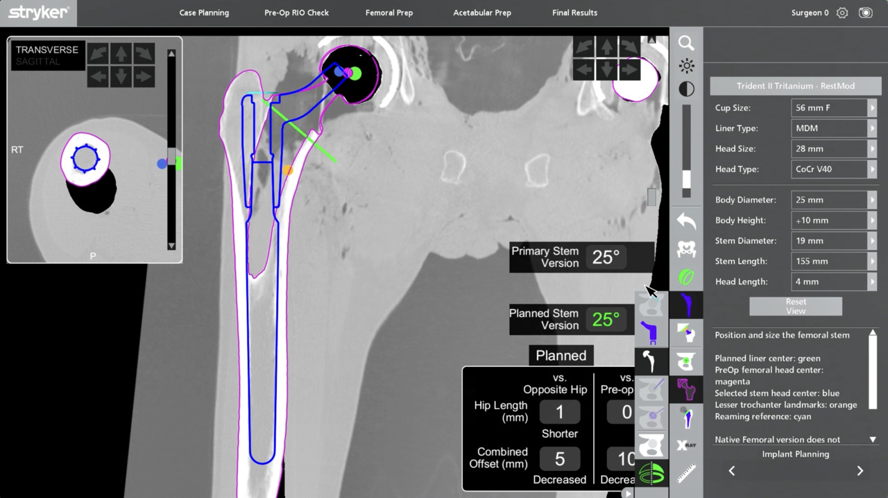Open the X-Ray view mode

pos(686,445)
